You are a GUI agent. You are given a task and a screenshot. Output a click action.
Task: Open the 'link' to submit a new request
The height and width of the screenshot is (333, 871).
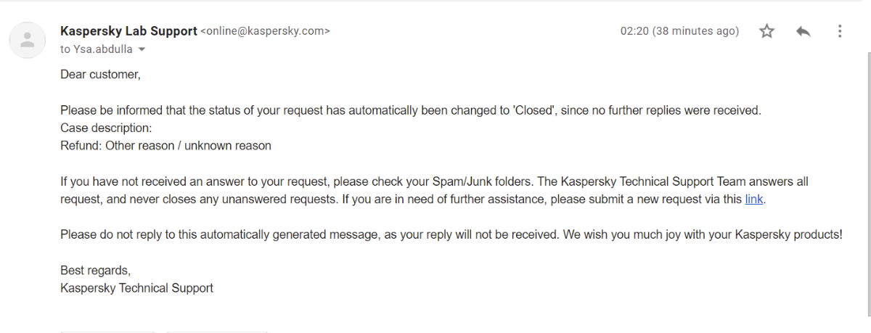[x=754, y=199]
